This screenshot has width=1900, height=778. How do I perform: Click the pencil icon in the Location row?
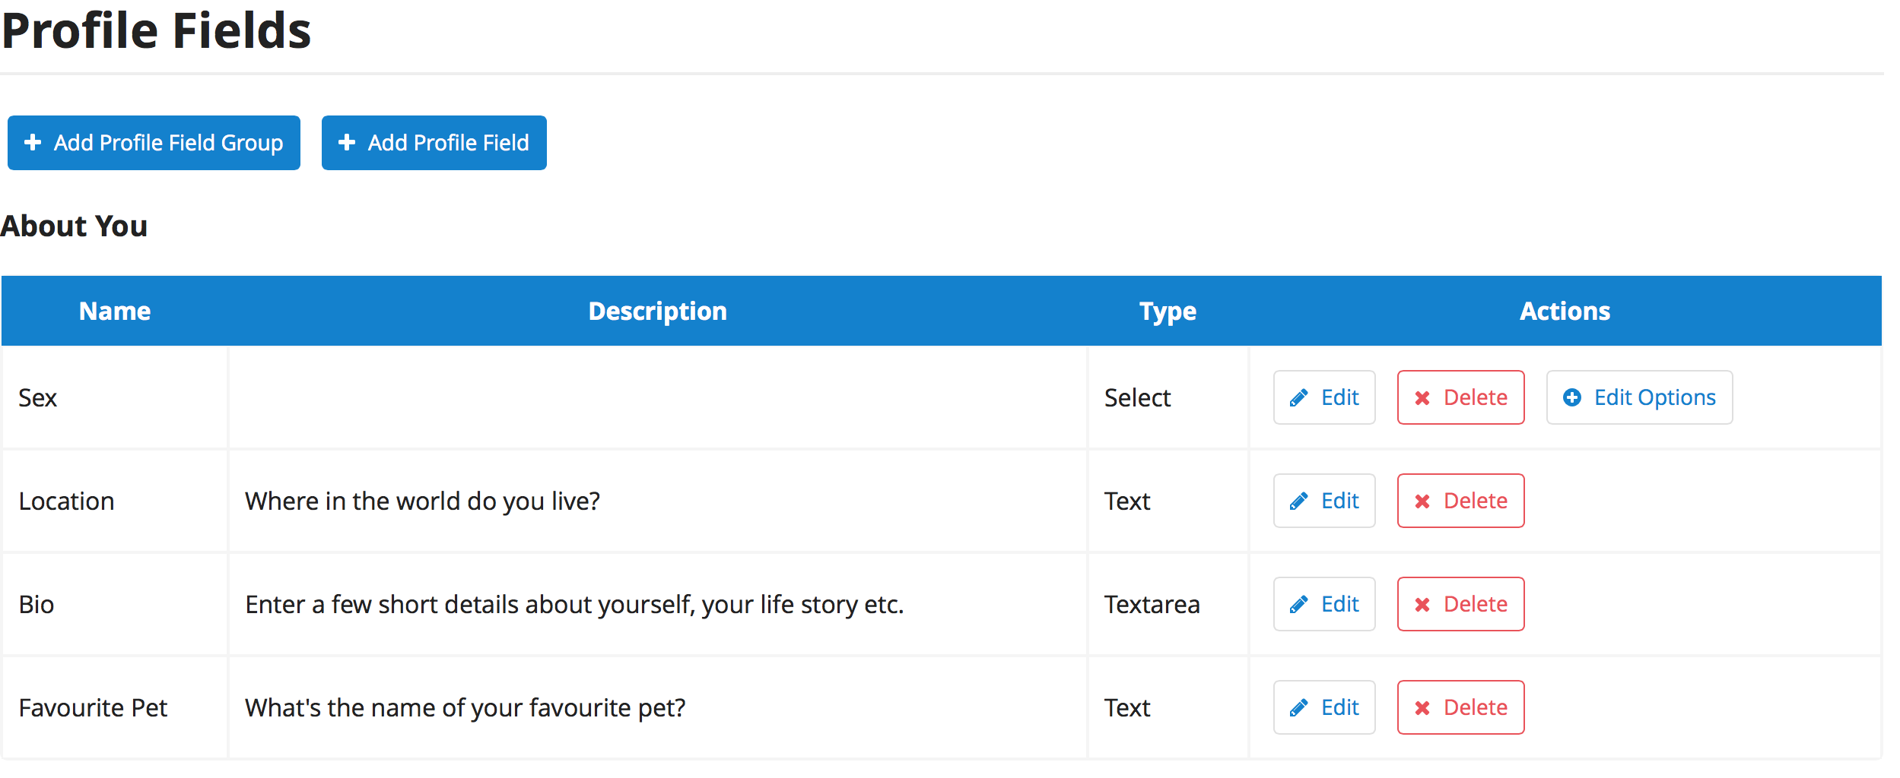point(1299,501)
